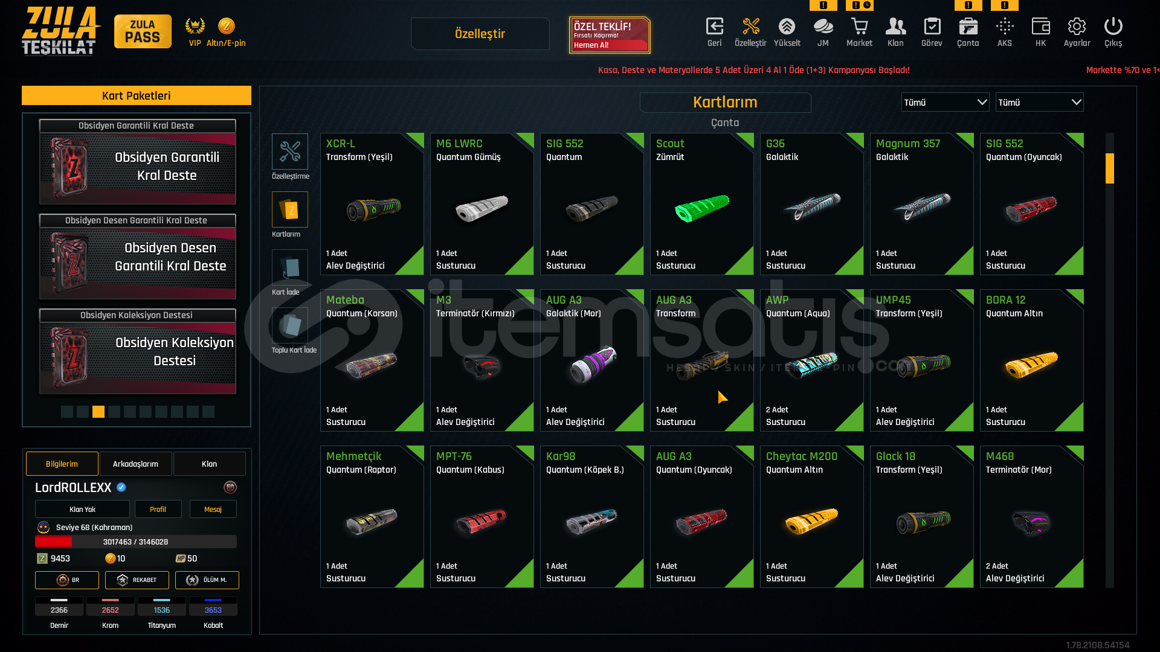Select third page dot of card packs

98,412
